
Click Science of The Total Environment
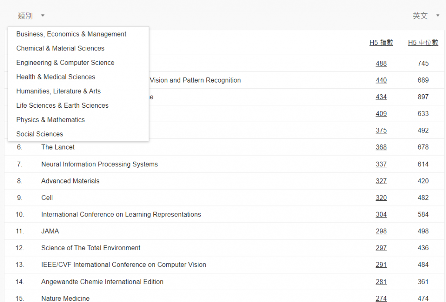(91, 248)
